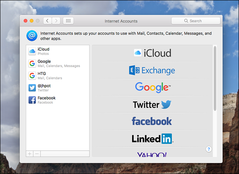Choose iCloud in the provider list
This screenshot has width=239, height=174.
point(152,53)
